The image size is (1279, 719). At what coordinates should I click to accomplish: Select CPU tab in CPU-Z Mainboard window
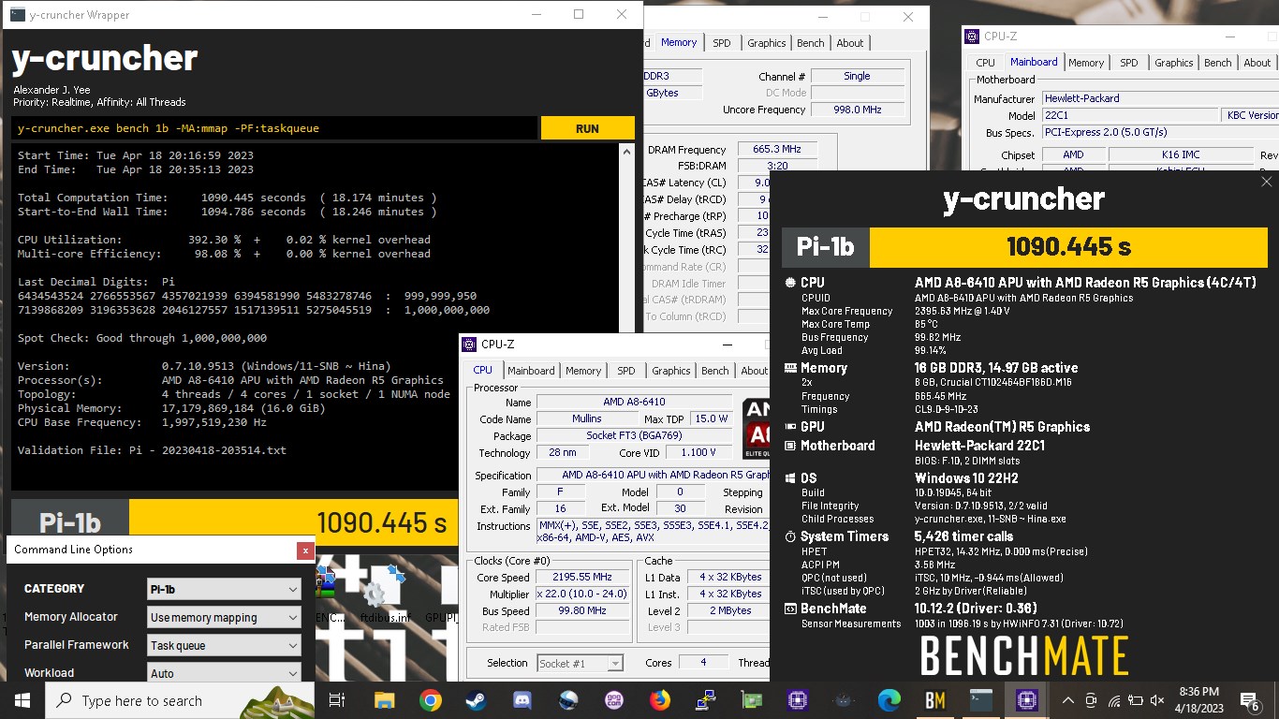986,63
